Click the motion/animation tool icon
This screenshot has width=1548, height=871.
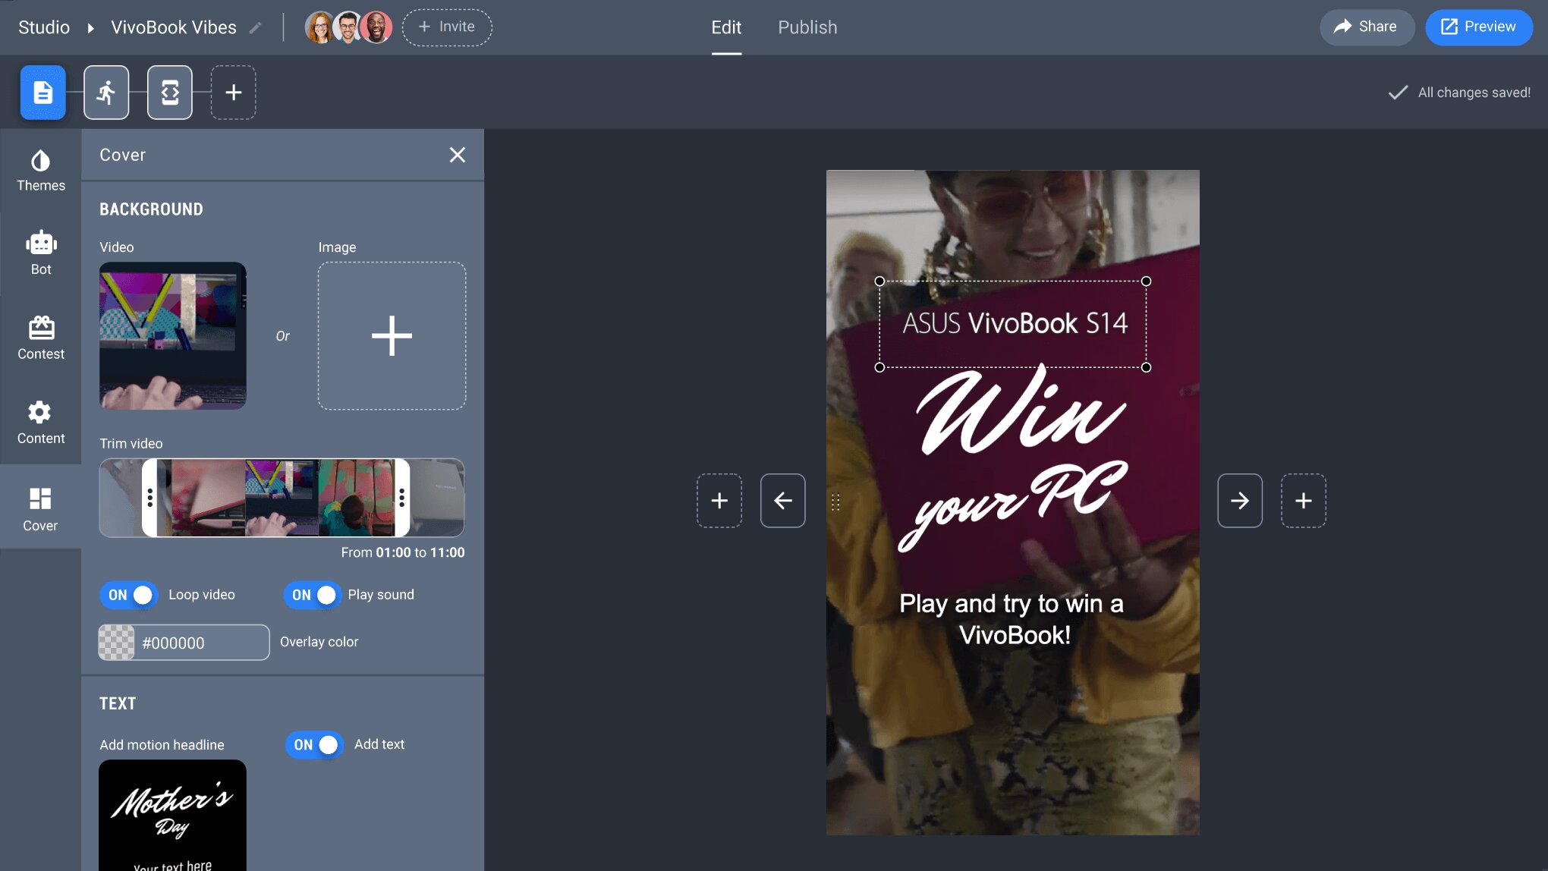click(x=106, y=93)
